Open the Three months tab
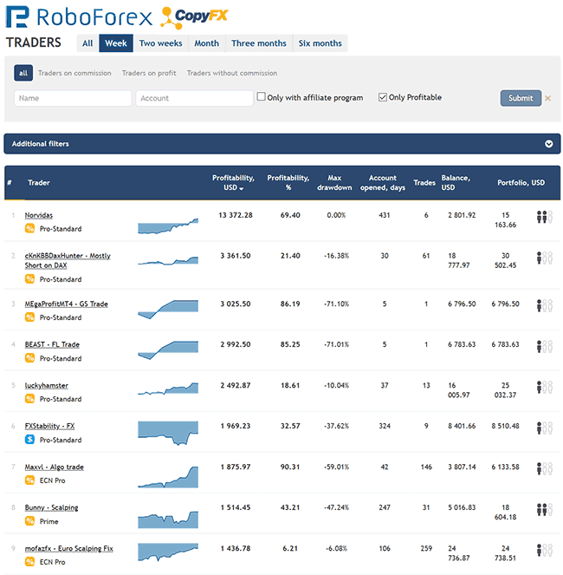 [x=259, y=43]
